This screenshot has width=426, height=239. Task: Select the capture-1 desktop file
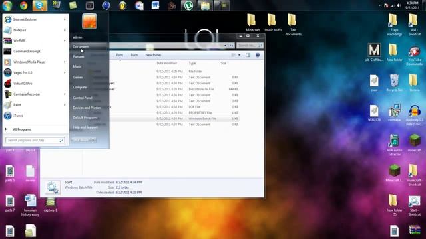click(x=51, y=204)
